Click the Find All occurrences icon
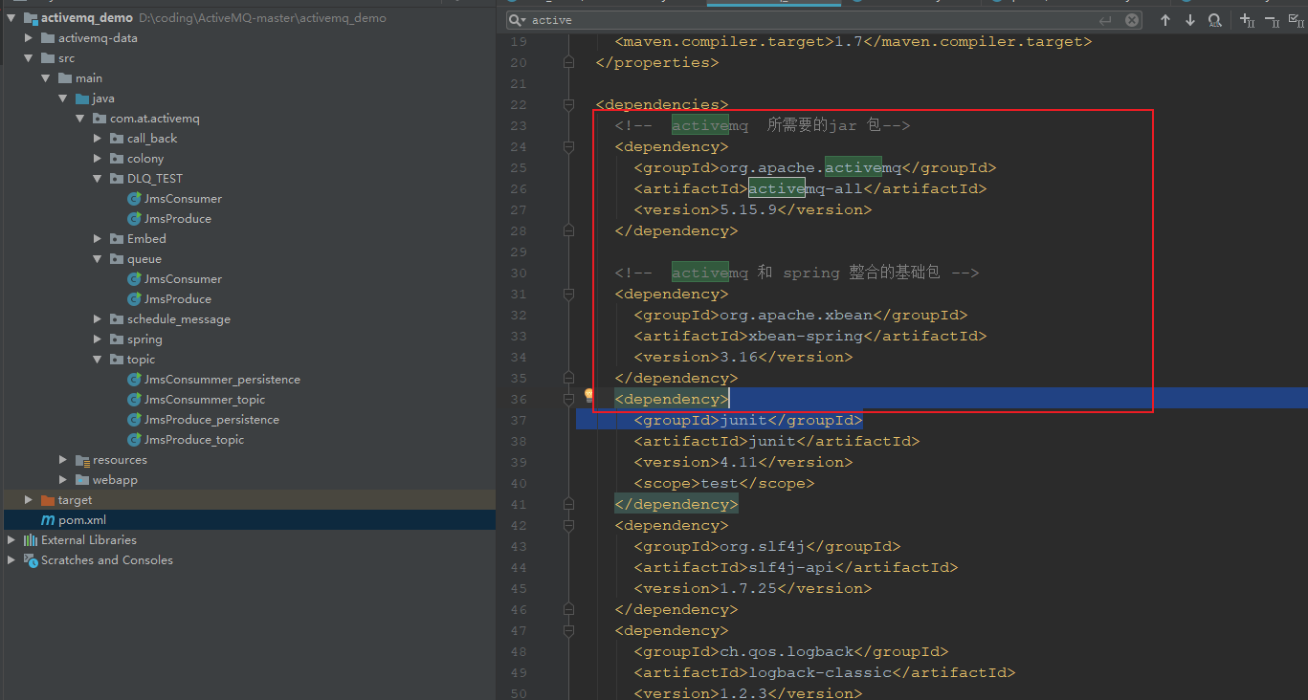 1214,20
